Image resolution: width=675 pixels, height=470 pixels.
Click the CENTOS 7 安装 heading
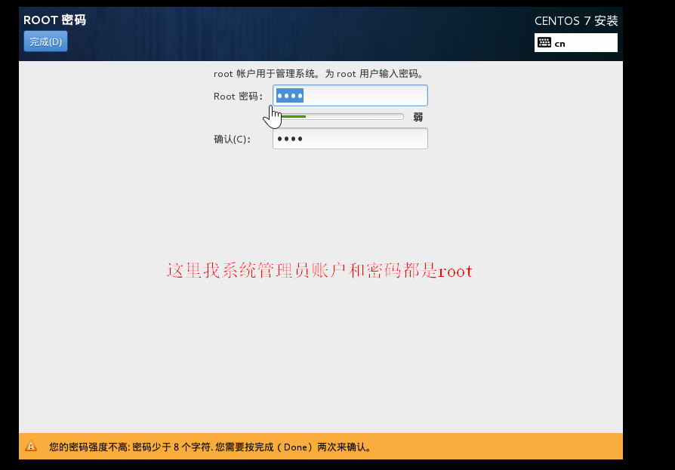pyautogui.click(x=576, y=20)
